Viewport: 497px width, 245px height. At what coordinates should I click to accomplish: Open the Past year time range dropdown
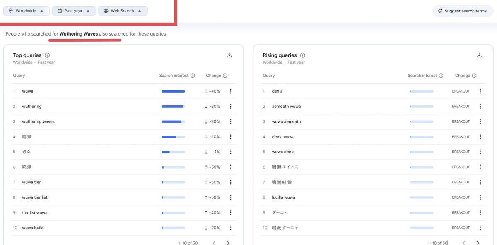[74, 11]
